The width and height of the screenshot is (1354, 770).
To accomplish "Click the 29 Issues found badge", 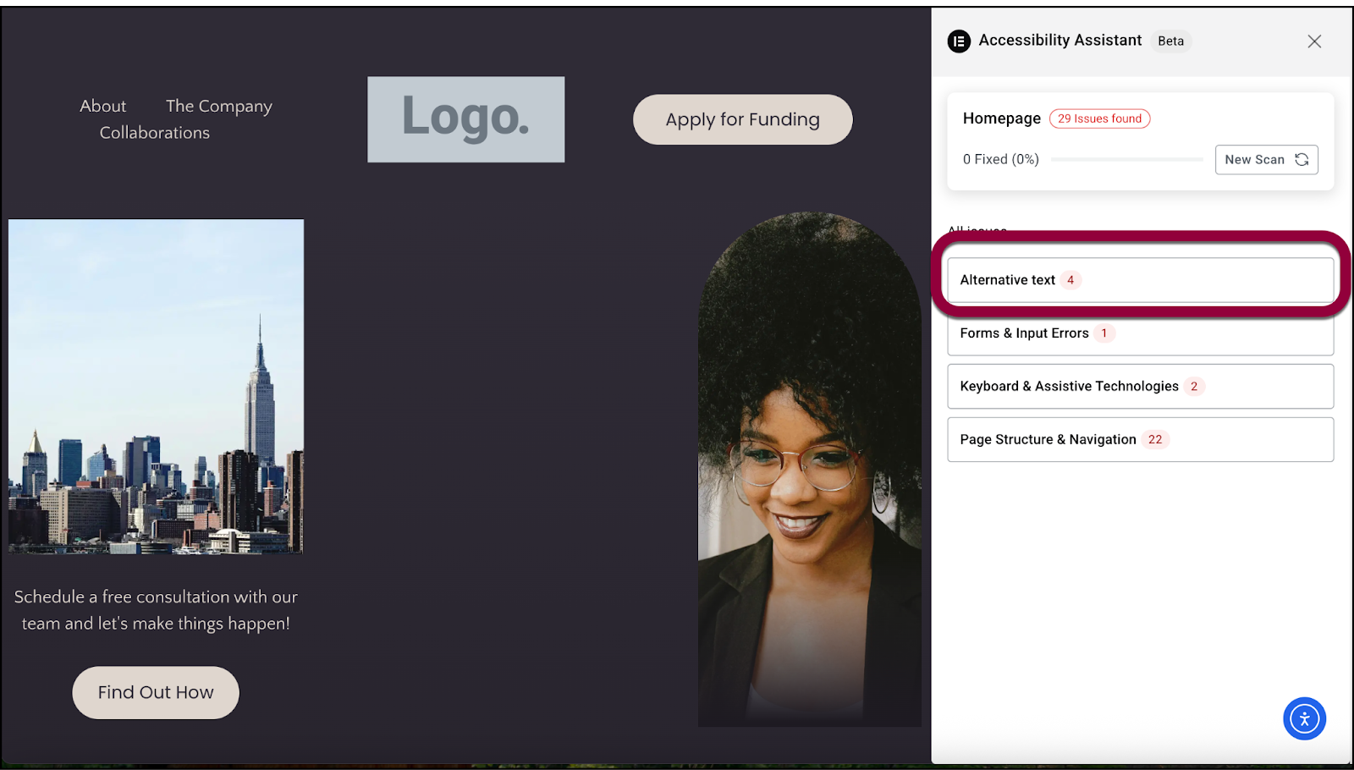I will pos(1099,119).
